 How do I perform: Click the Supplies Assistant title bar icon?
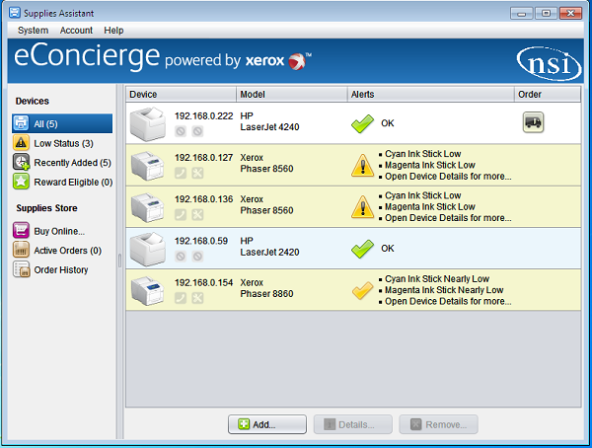(15, 13)
